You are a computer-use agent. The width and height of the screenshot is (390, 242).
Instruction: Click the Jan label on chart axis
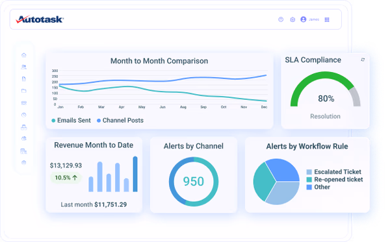coord(60,107)
